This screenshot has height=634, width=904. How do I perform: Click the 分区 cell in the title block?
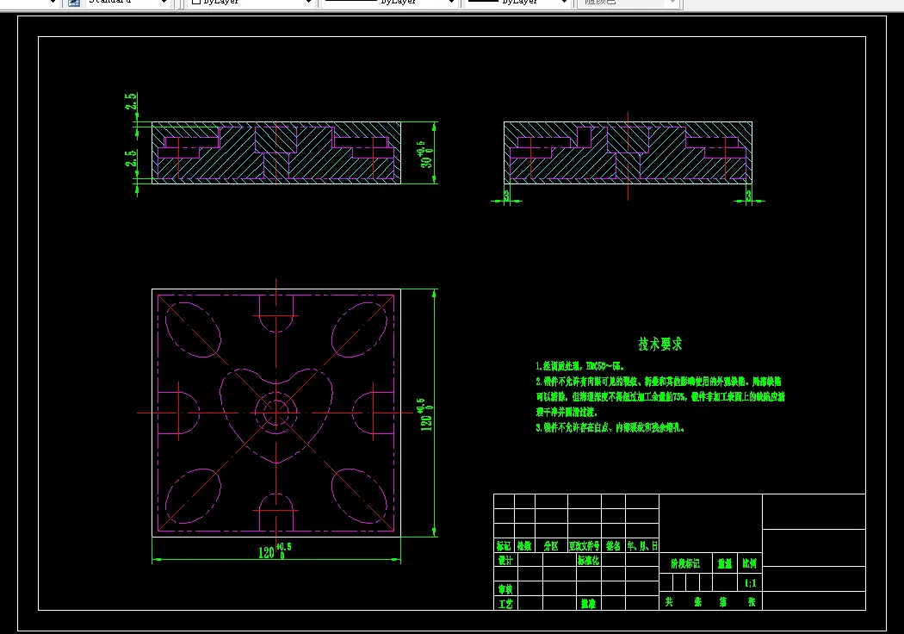point(551,546)
